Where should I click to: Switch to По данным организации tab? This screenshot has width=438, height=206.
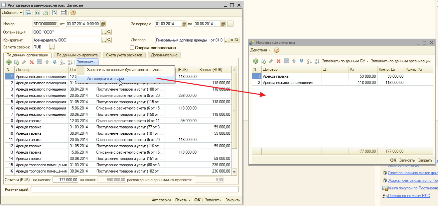[x=28, y=55]
